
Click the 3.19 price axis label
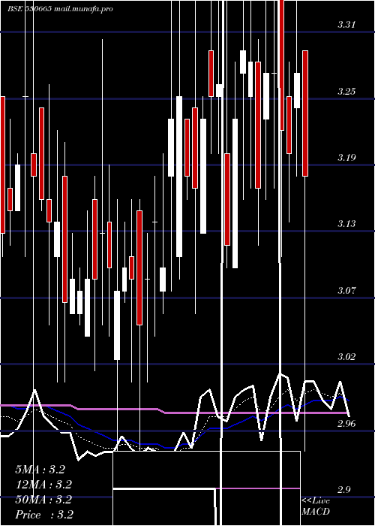point(346,157)
